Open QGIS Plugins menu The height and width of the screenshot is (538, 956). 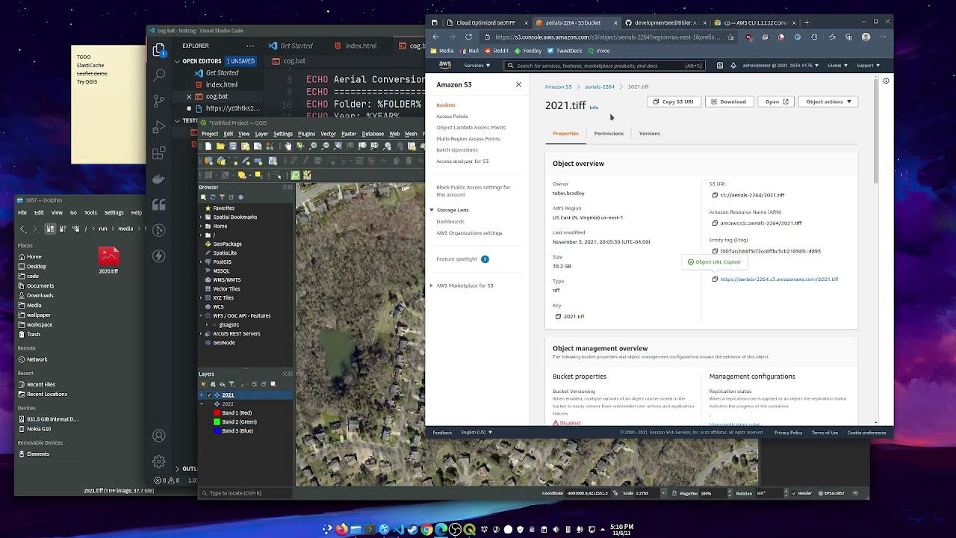pos(306,134)
